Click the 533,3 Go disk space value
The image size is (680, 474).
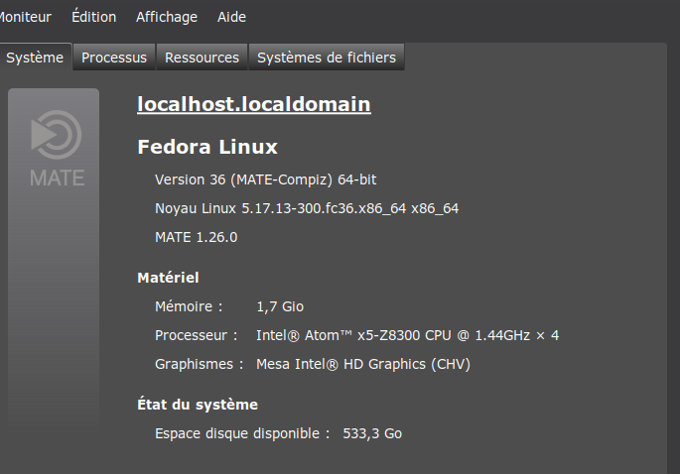pyautogui.click(x=372, y=433)
